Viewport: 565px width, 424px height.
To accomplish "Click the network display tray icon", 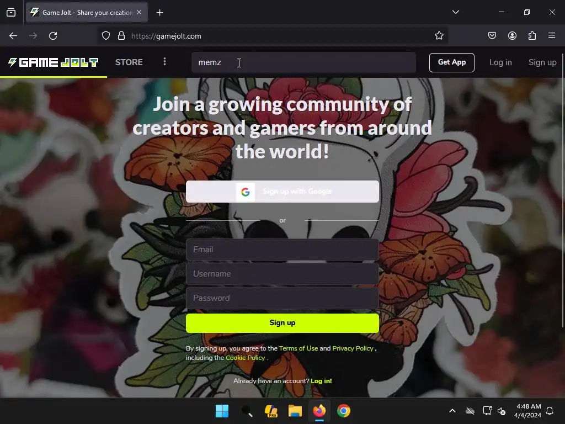I will point(488,411).
